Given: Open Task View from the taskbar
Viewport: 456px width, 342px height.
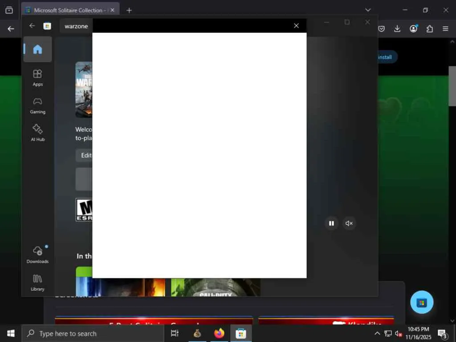Looking at the screenshot, I should (x=175, y=333).
